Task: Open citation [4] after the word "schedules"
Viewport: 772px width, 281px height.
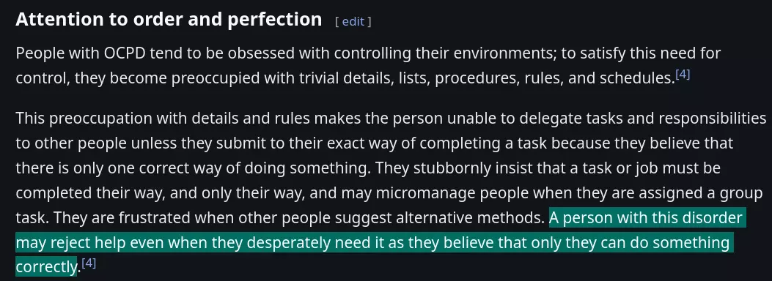Action: (683, 74)
